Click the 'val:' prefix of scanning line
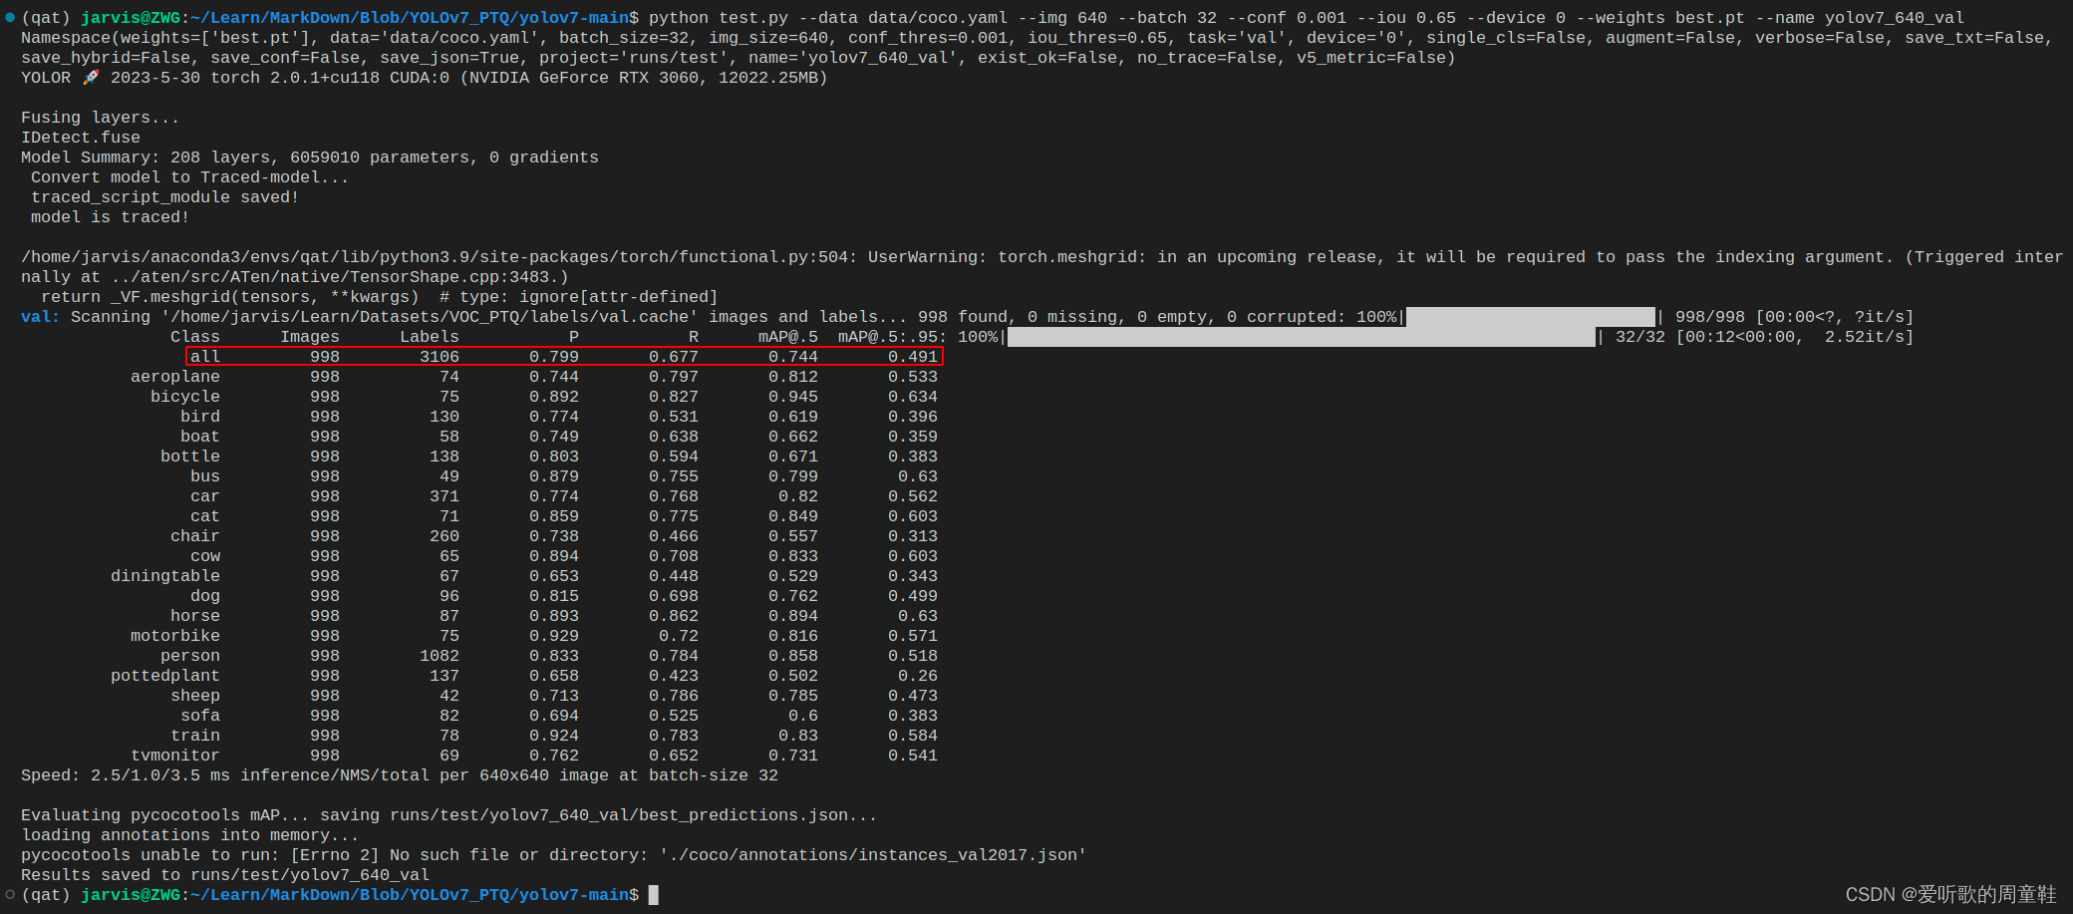The width and height of the screenshot is (2073, 914). pos(41,317)
